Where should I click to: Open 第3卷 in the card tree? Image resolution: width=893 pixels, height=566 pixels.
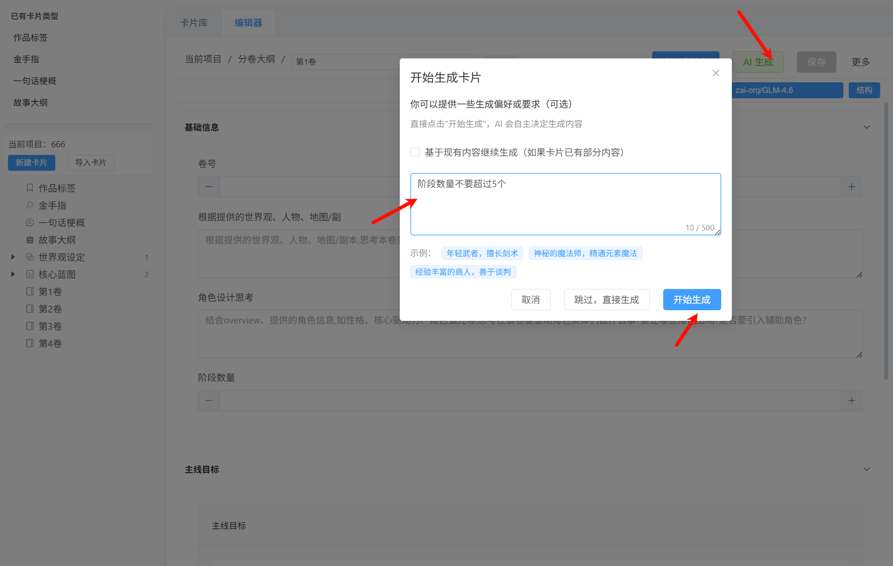coord(50,326)
